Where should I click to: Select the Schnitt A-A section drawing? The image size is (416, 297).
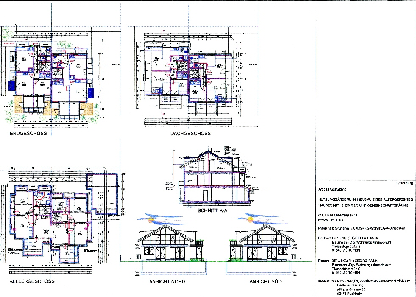click(x=208, y=178)
